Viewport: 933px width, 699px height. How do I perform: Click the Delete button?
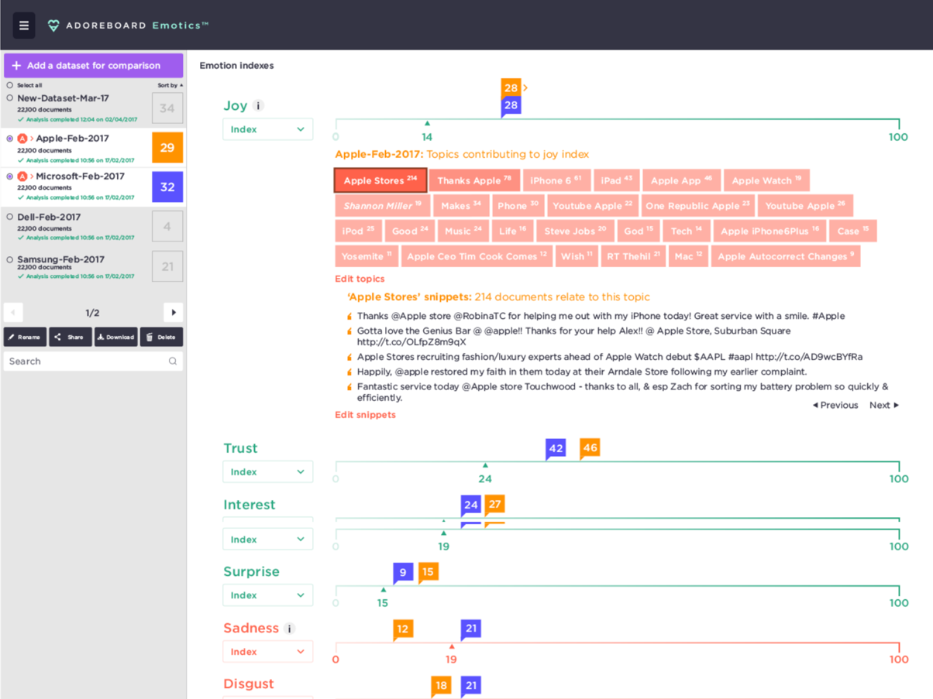pyautogui.click(x=162, y=337)
